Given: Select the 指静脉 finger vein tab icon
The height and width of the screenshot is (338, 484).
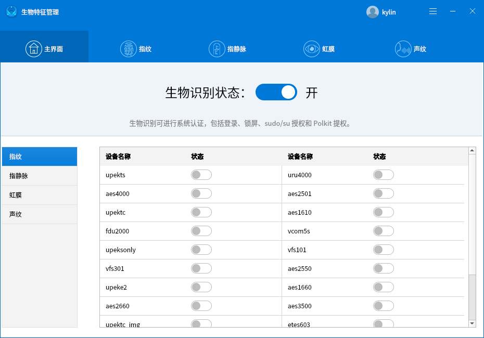Looking at the screenshot, I should click(218, 48).
